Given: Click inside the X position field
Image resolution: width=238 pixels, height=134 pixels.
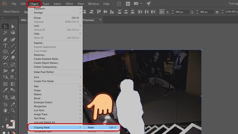Looking at the screenshot, I should click(x=182, y=12).
